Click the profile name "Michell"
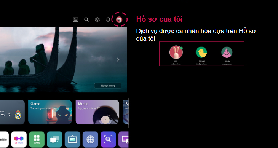This screenshot has width=278, height=148. pos(201,61)
